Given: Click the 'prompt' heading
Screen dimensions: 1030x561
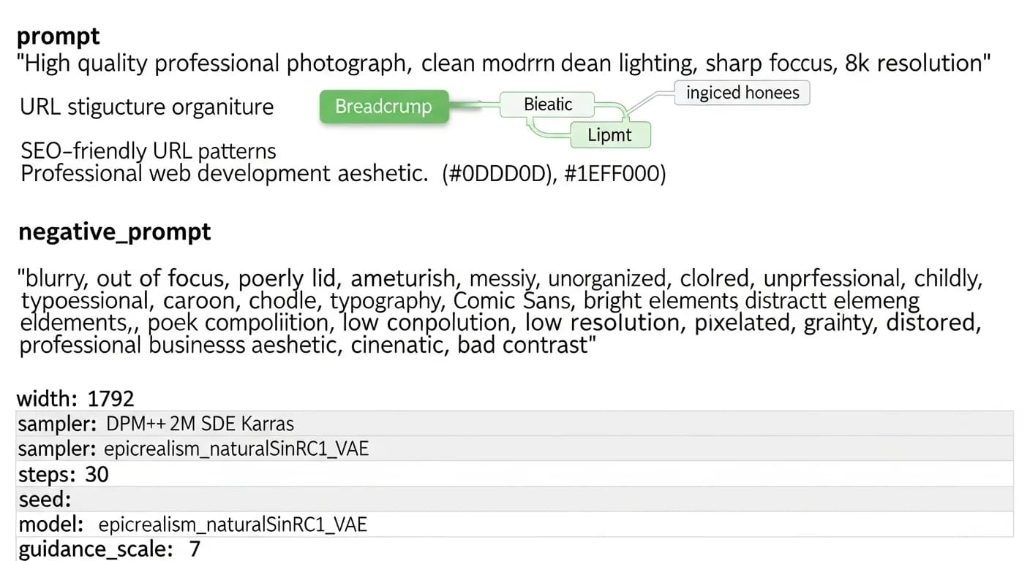Looking at the screenshot, I should point(58,36).
